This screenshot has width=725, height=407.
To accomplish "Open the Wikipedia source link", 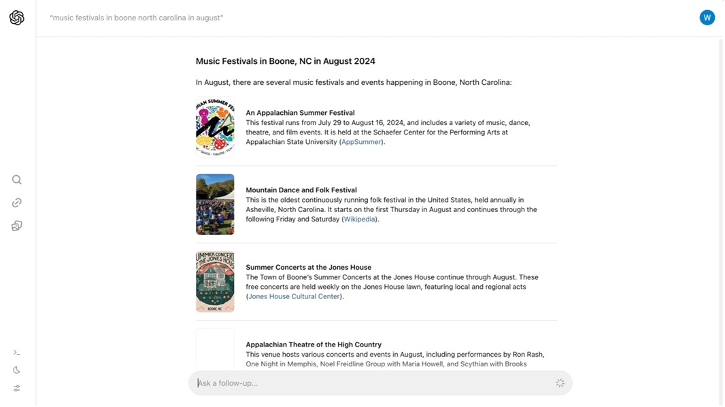I will pyautogui.click(x=360, y=219).
